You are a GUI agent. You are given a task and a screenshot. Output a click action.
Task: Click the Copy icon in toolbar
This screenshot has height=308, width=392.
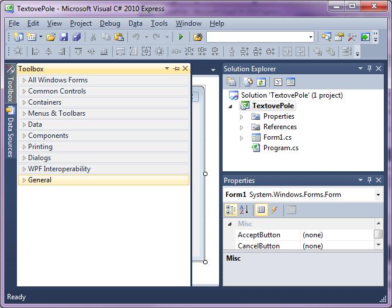coord(106,37)
